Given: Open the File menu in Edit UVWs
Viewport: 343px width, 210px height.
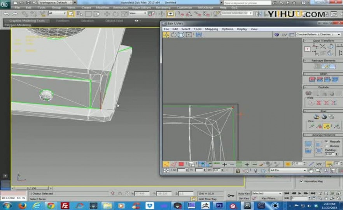Looking at the screenshot, I should click(166, 29).
